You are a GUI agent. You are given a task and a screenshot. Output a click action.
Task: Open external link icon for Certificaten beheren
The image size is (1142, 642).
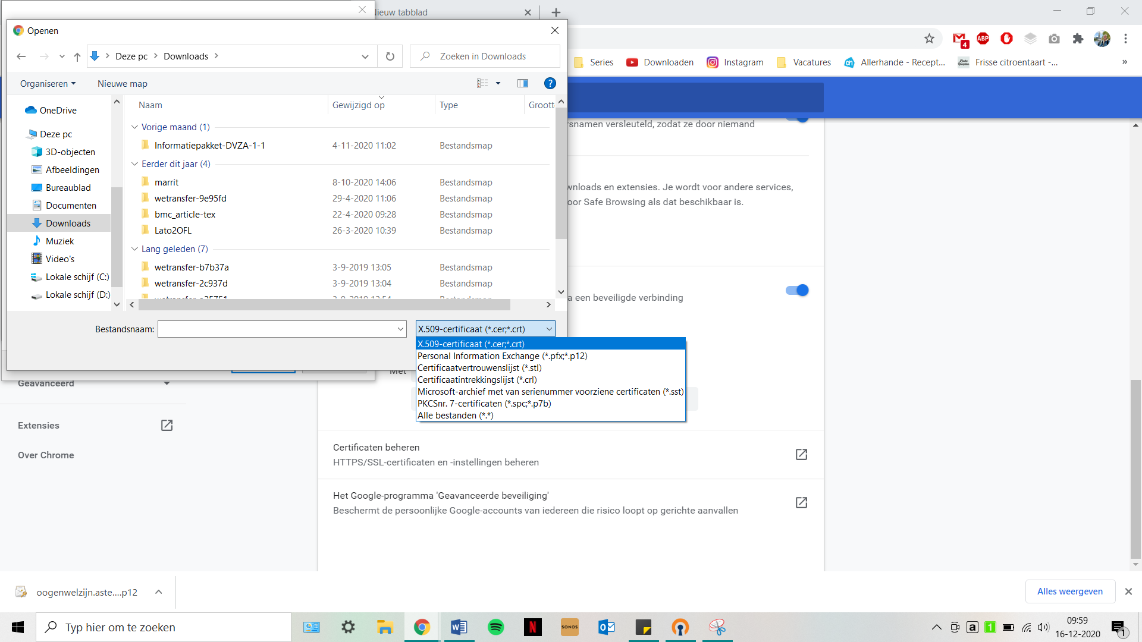[x=801, y=455]
